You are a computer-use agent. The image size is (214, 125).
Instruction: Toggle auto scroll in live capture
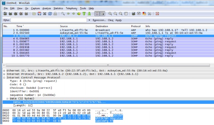point(102,14)
